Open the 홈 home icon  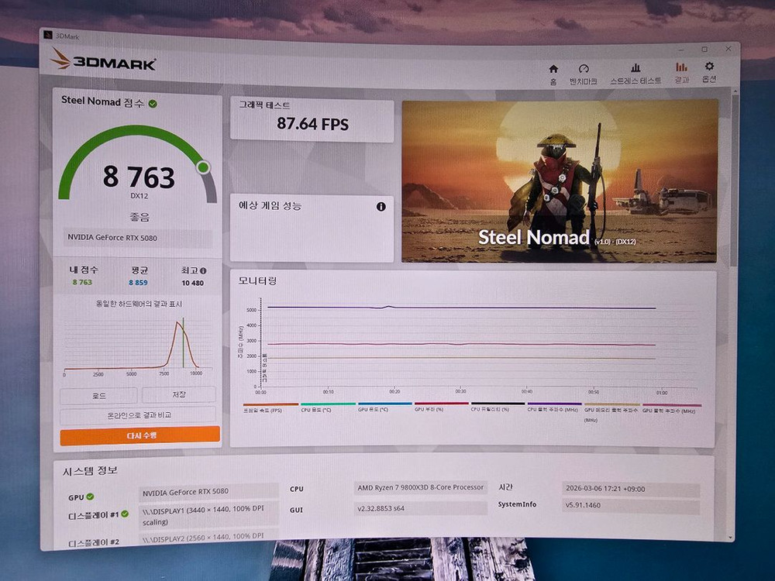point(553,68)
